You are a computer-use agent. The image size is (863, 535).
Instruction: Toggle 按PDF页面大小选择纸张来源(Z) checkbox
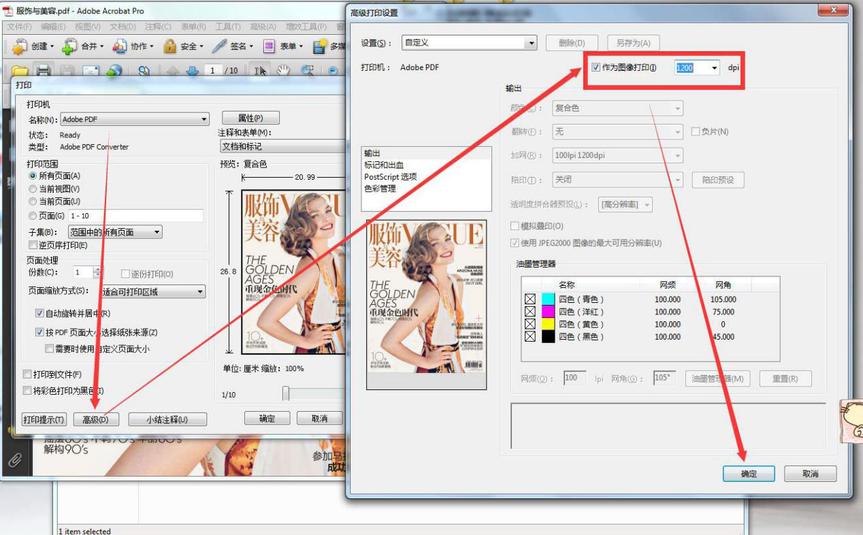[x=39, y=332]
